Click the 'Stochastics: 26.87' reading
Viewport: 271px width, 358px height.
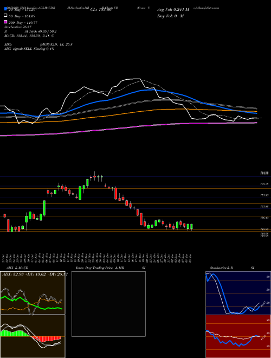tap(17, 27)
